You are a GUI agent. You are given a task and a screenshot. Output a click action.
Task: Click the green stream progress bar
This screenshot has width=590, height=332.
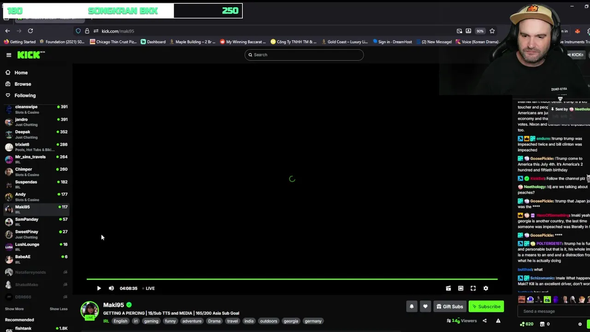point(292,279)
